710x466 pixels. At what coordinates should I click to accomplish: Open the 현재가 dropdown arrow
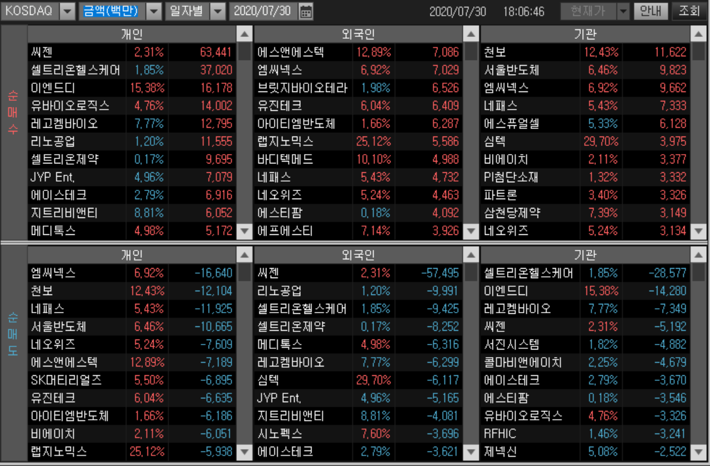point(624,11)
